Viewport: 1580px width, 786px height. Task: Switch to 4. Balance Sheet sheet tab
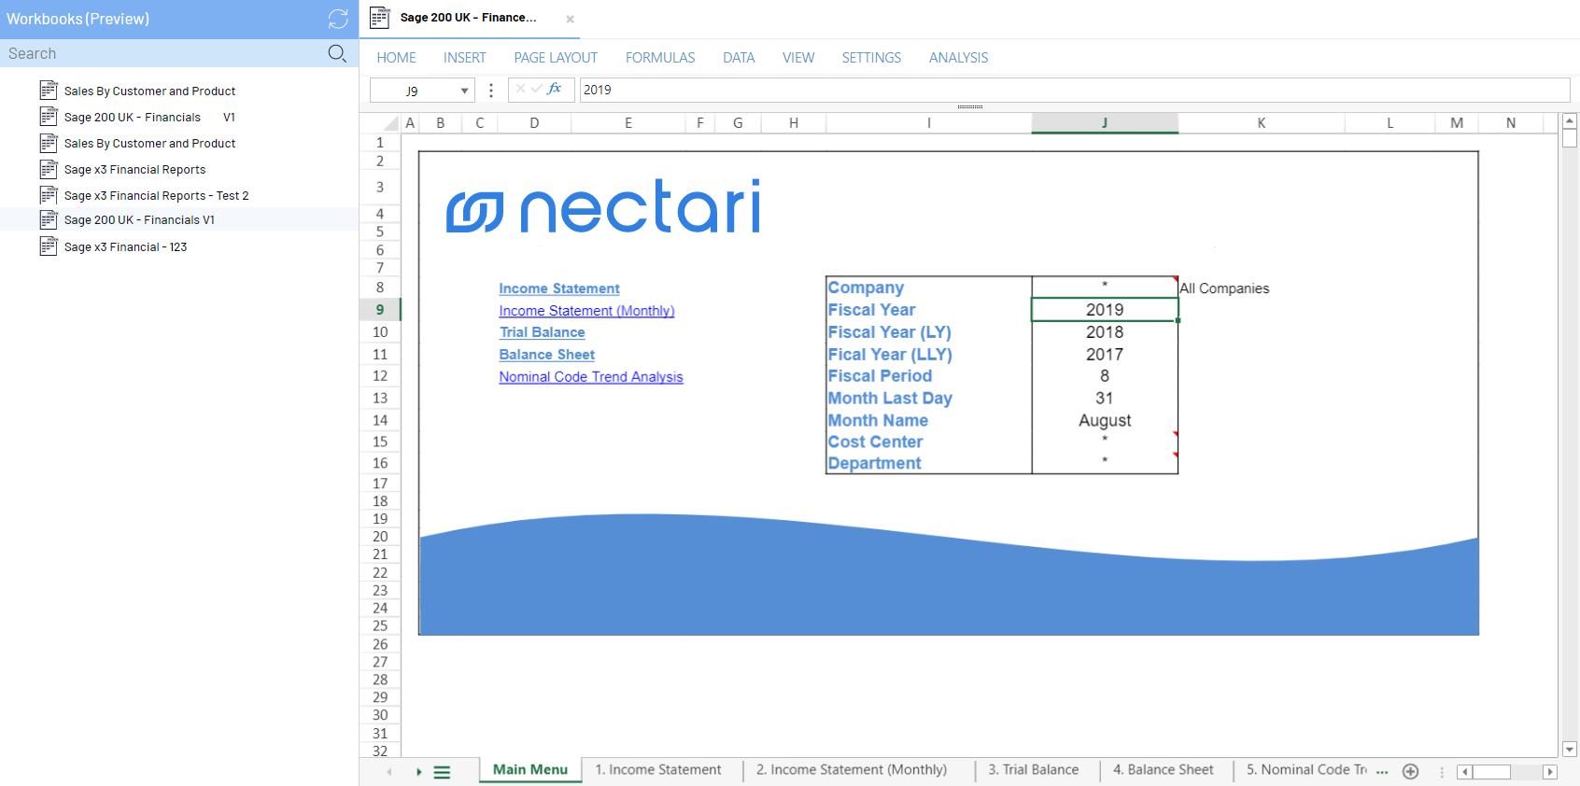point(1164,770)
